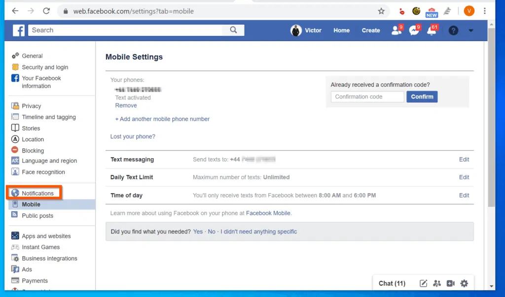Click into the Facebook Search field
The image size is (505, 297).
[125, 30]
